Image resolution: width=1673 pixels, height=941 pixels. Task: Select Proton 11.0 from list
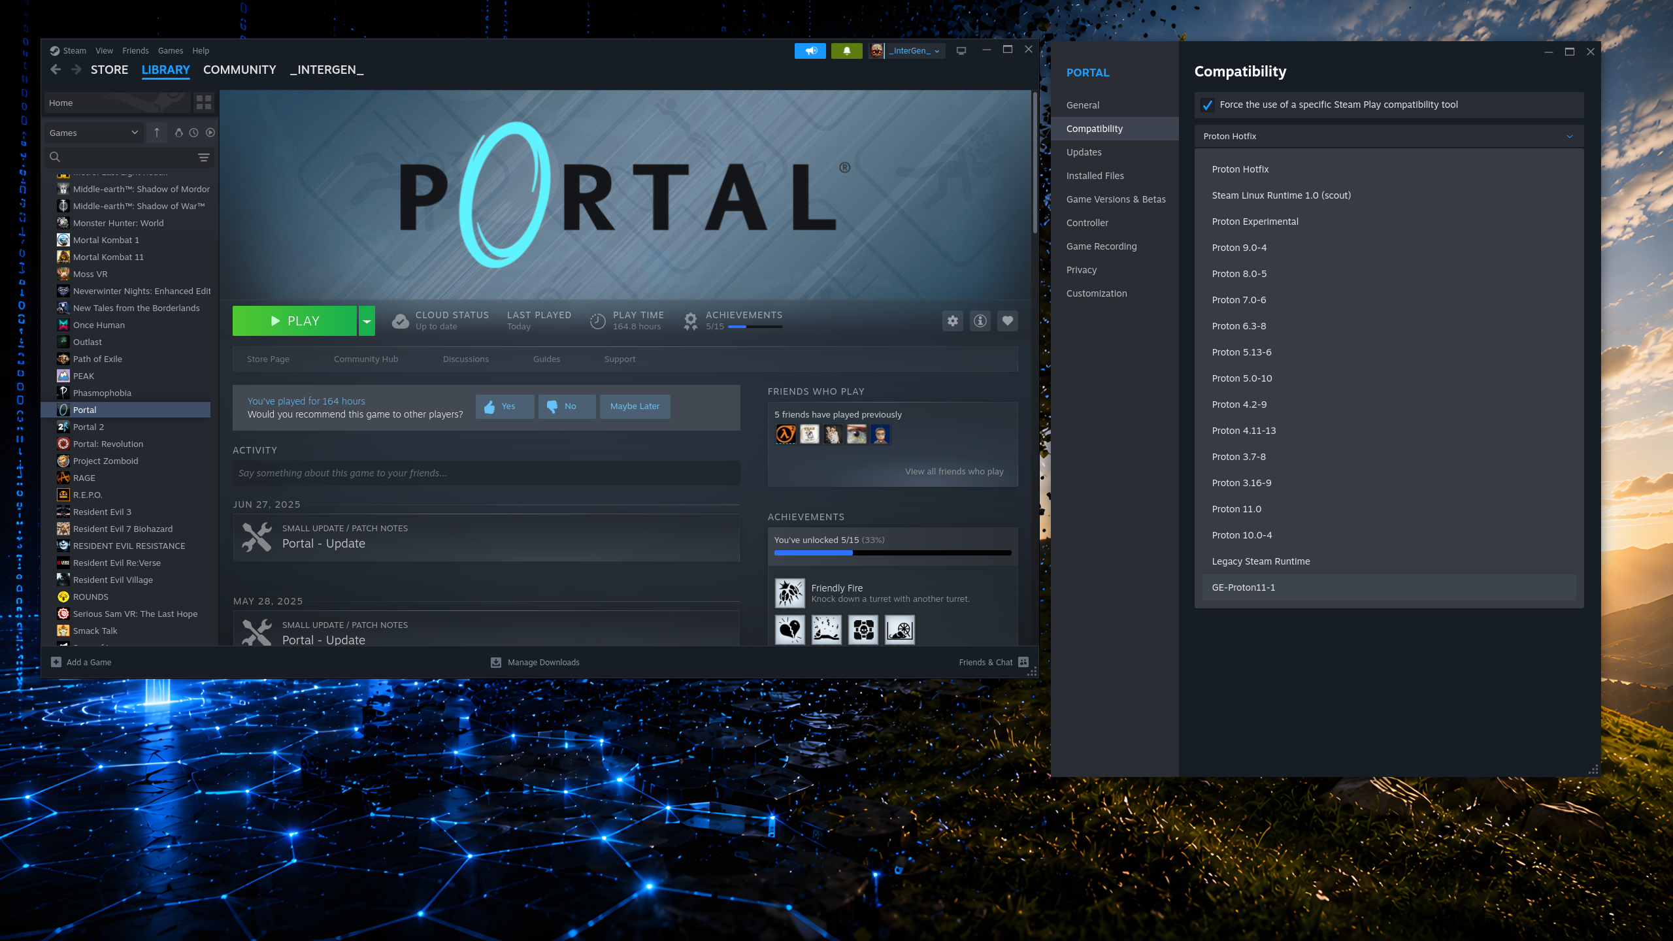click(1389, 509)
